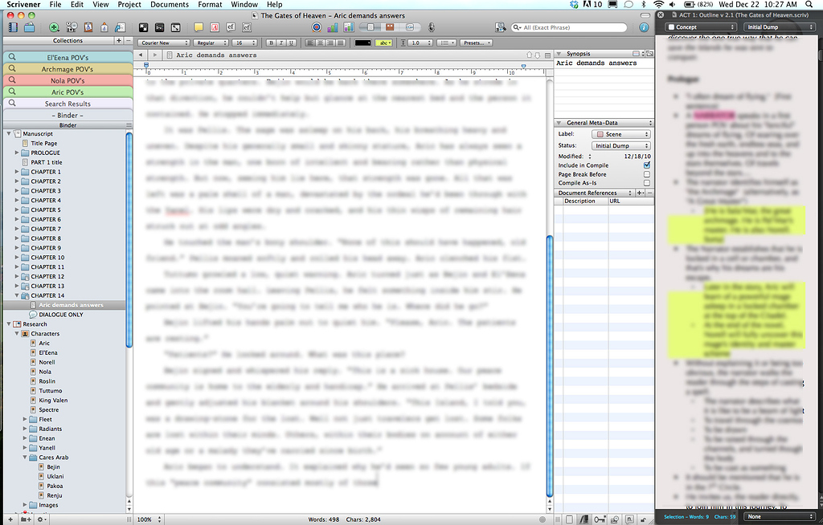This screenshot has width=823, height=525.
Task: Open the Format menu in the menu bar
Action: coord(209,4)
